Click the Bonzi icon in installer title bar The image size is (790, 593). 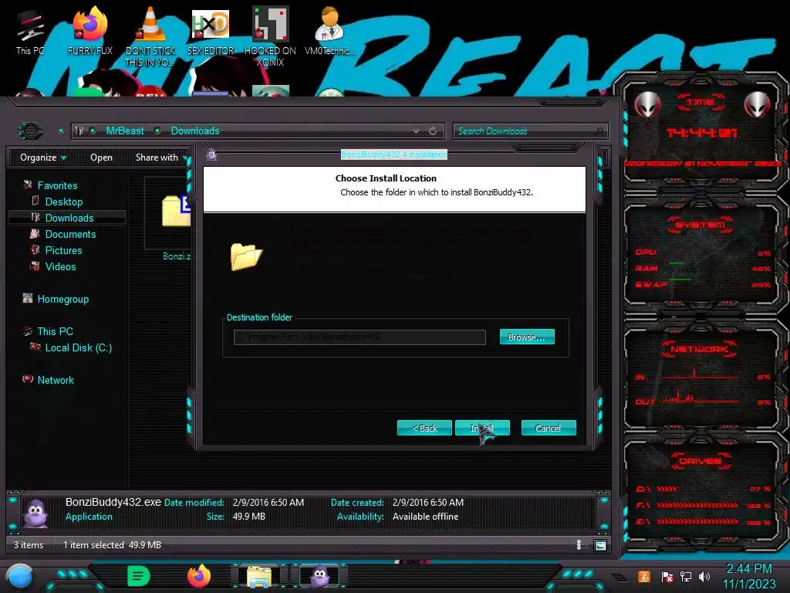pyautogui.click(x=211, y=154)
